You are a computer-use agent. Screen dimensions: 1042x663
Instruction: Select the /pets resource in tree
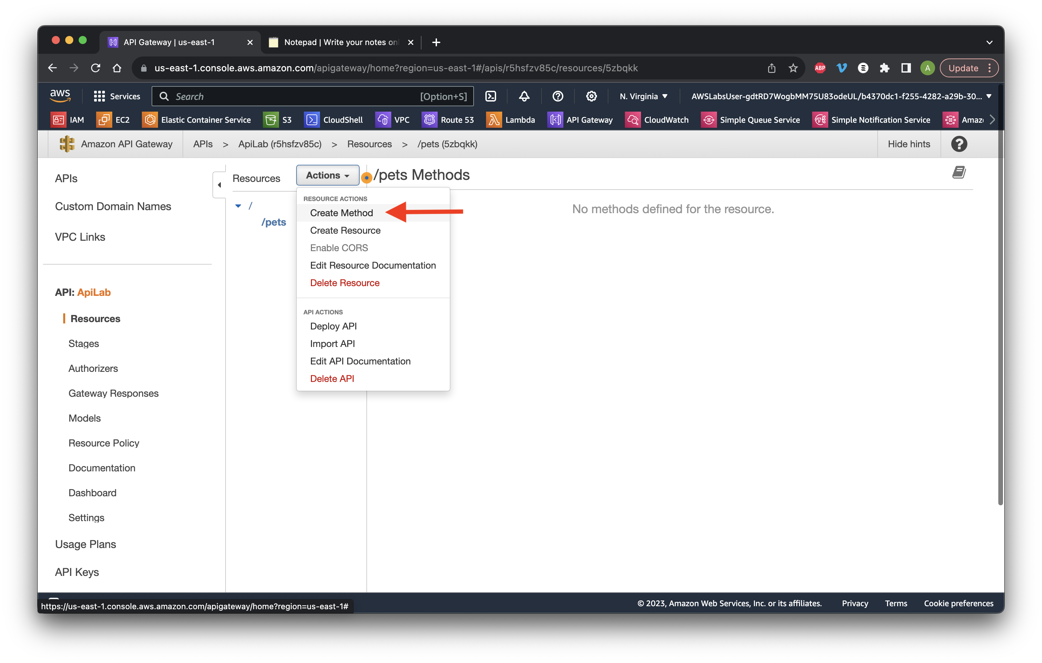[274, 223]
